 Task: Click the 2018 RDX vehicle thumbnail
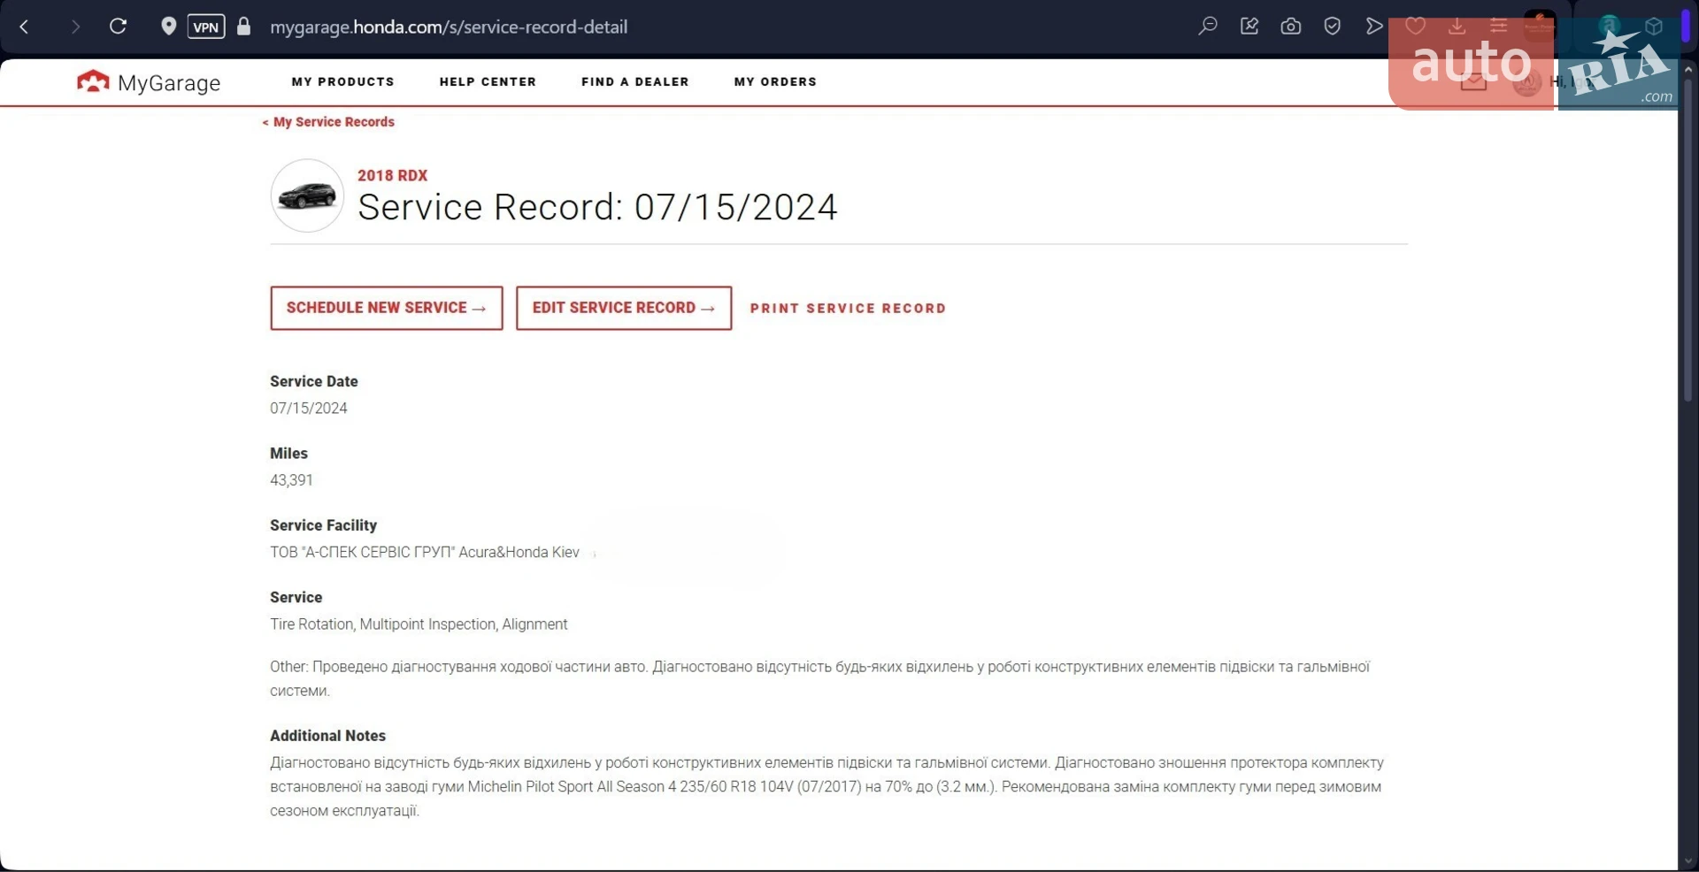(307, 195)
